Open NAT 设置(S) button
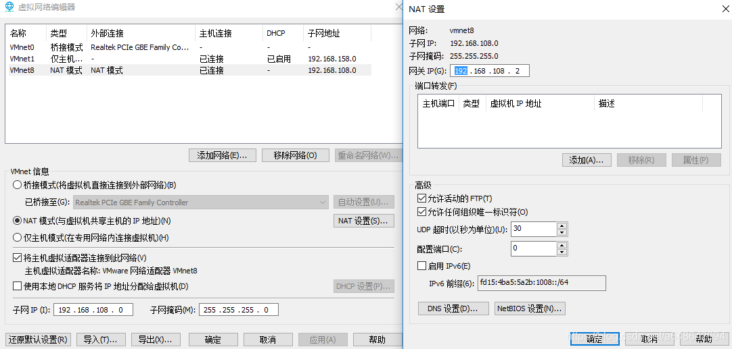Image resolution: width=732 pixels, height=349 pixels. coord(364,221)
